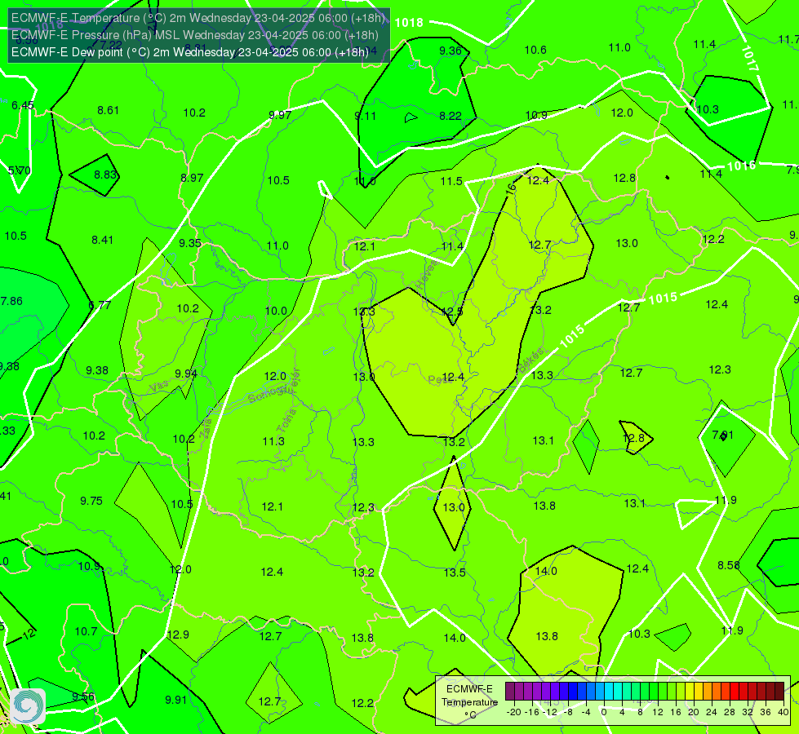The height and width of the screenshot is (734, 799).
Task: Click the 'Tolna' county label
Action: pos(286,421)
